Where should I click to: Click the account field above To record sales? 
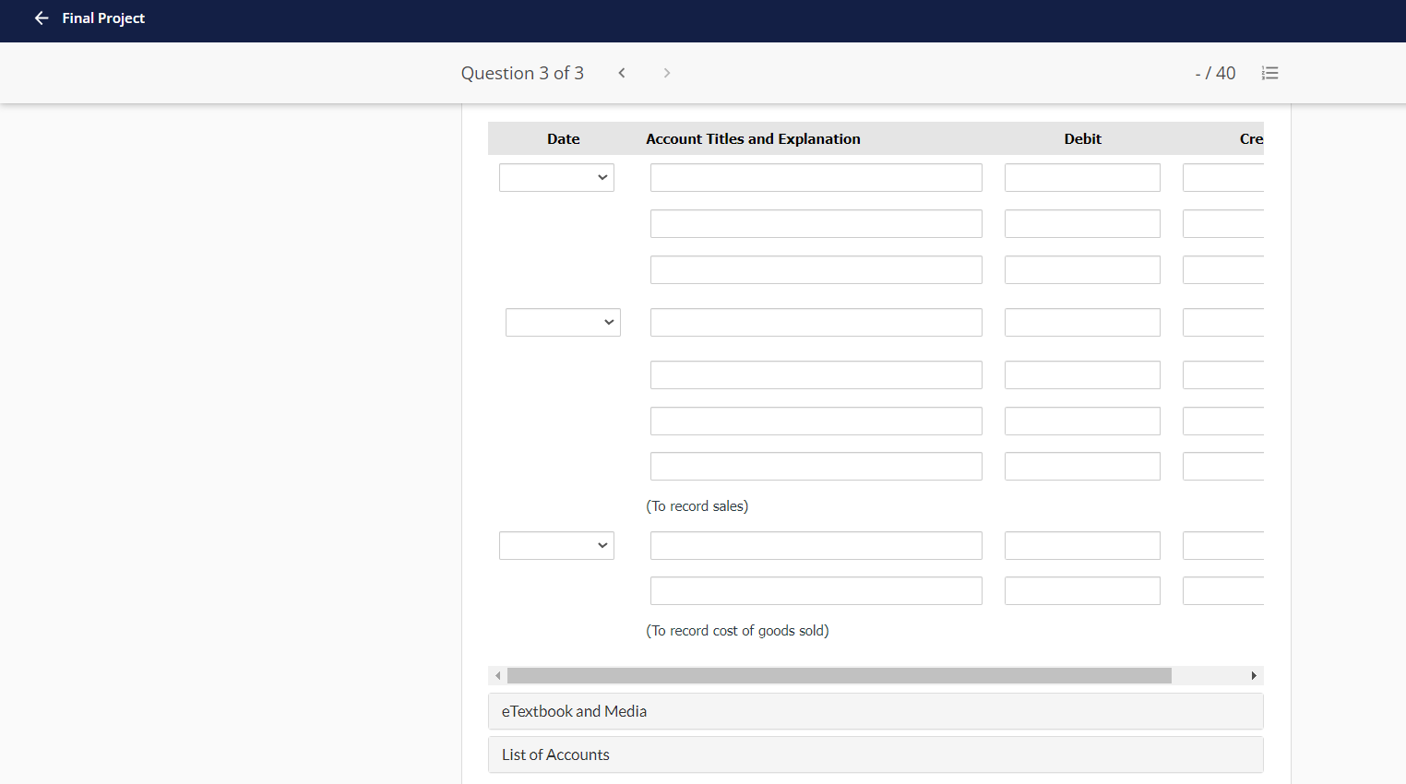(x=816, y=466)
